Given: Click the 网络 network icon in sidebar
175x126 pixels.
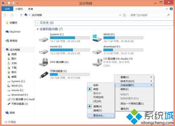Looking at the screenshot, I should pos(7,113).
